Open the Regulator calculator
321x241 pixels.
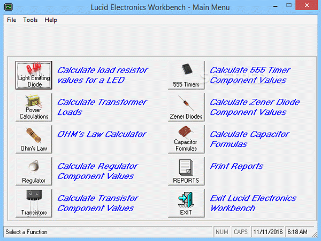pyautogui.click(x=34, y=171)
